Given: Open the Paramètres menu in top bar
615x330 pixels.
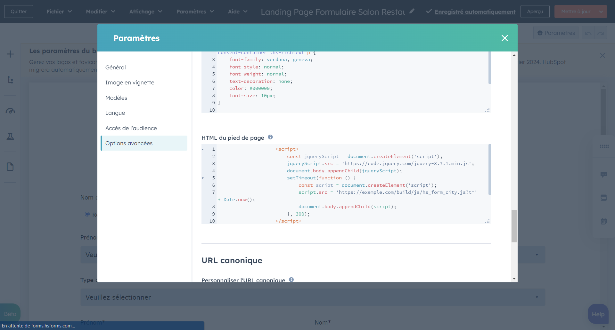Looking at the screenshot, I should [x=195, y=12].
